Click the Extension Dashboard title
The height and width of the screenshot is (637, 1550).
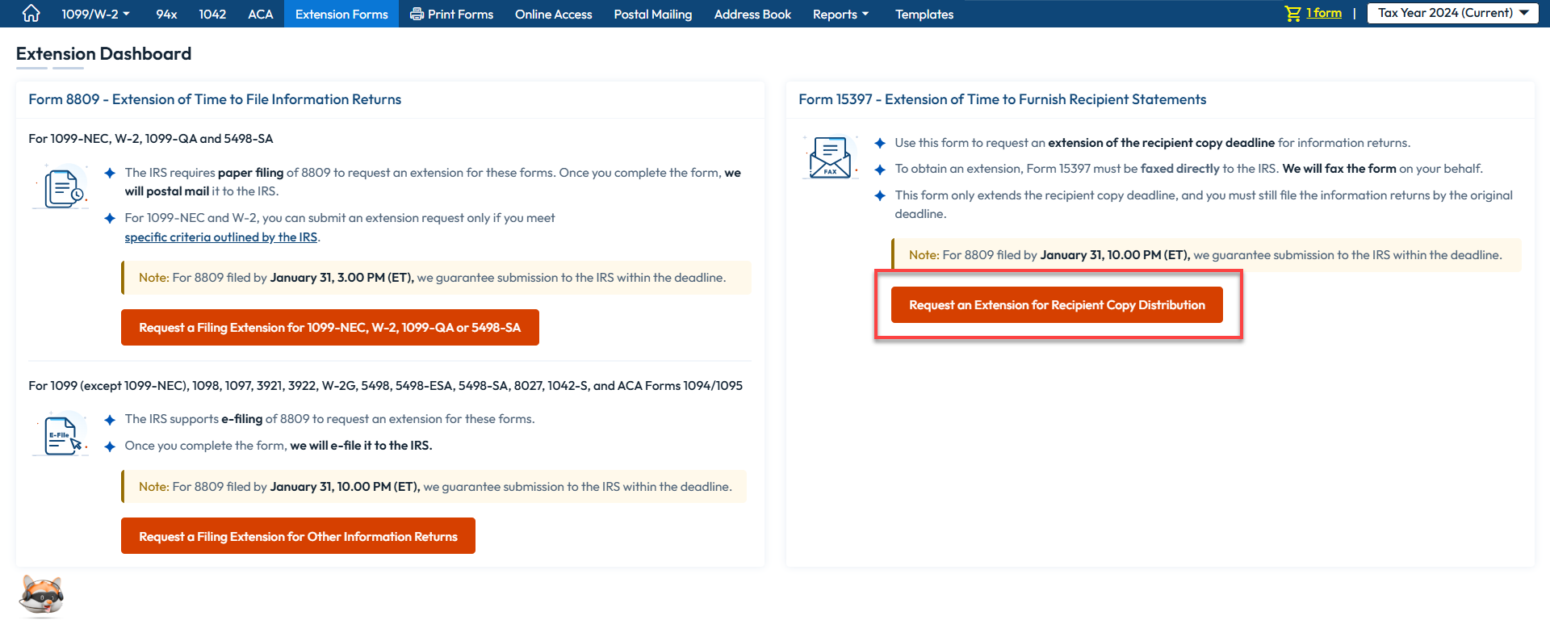point(104,54)
